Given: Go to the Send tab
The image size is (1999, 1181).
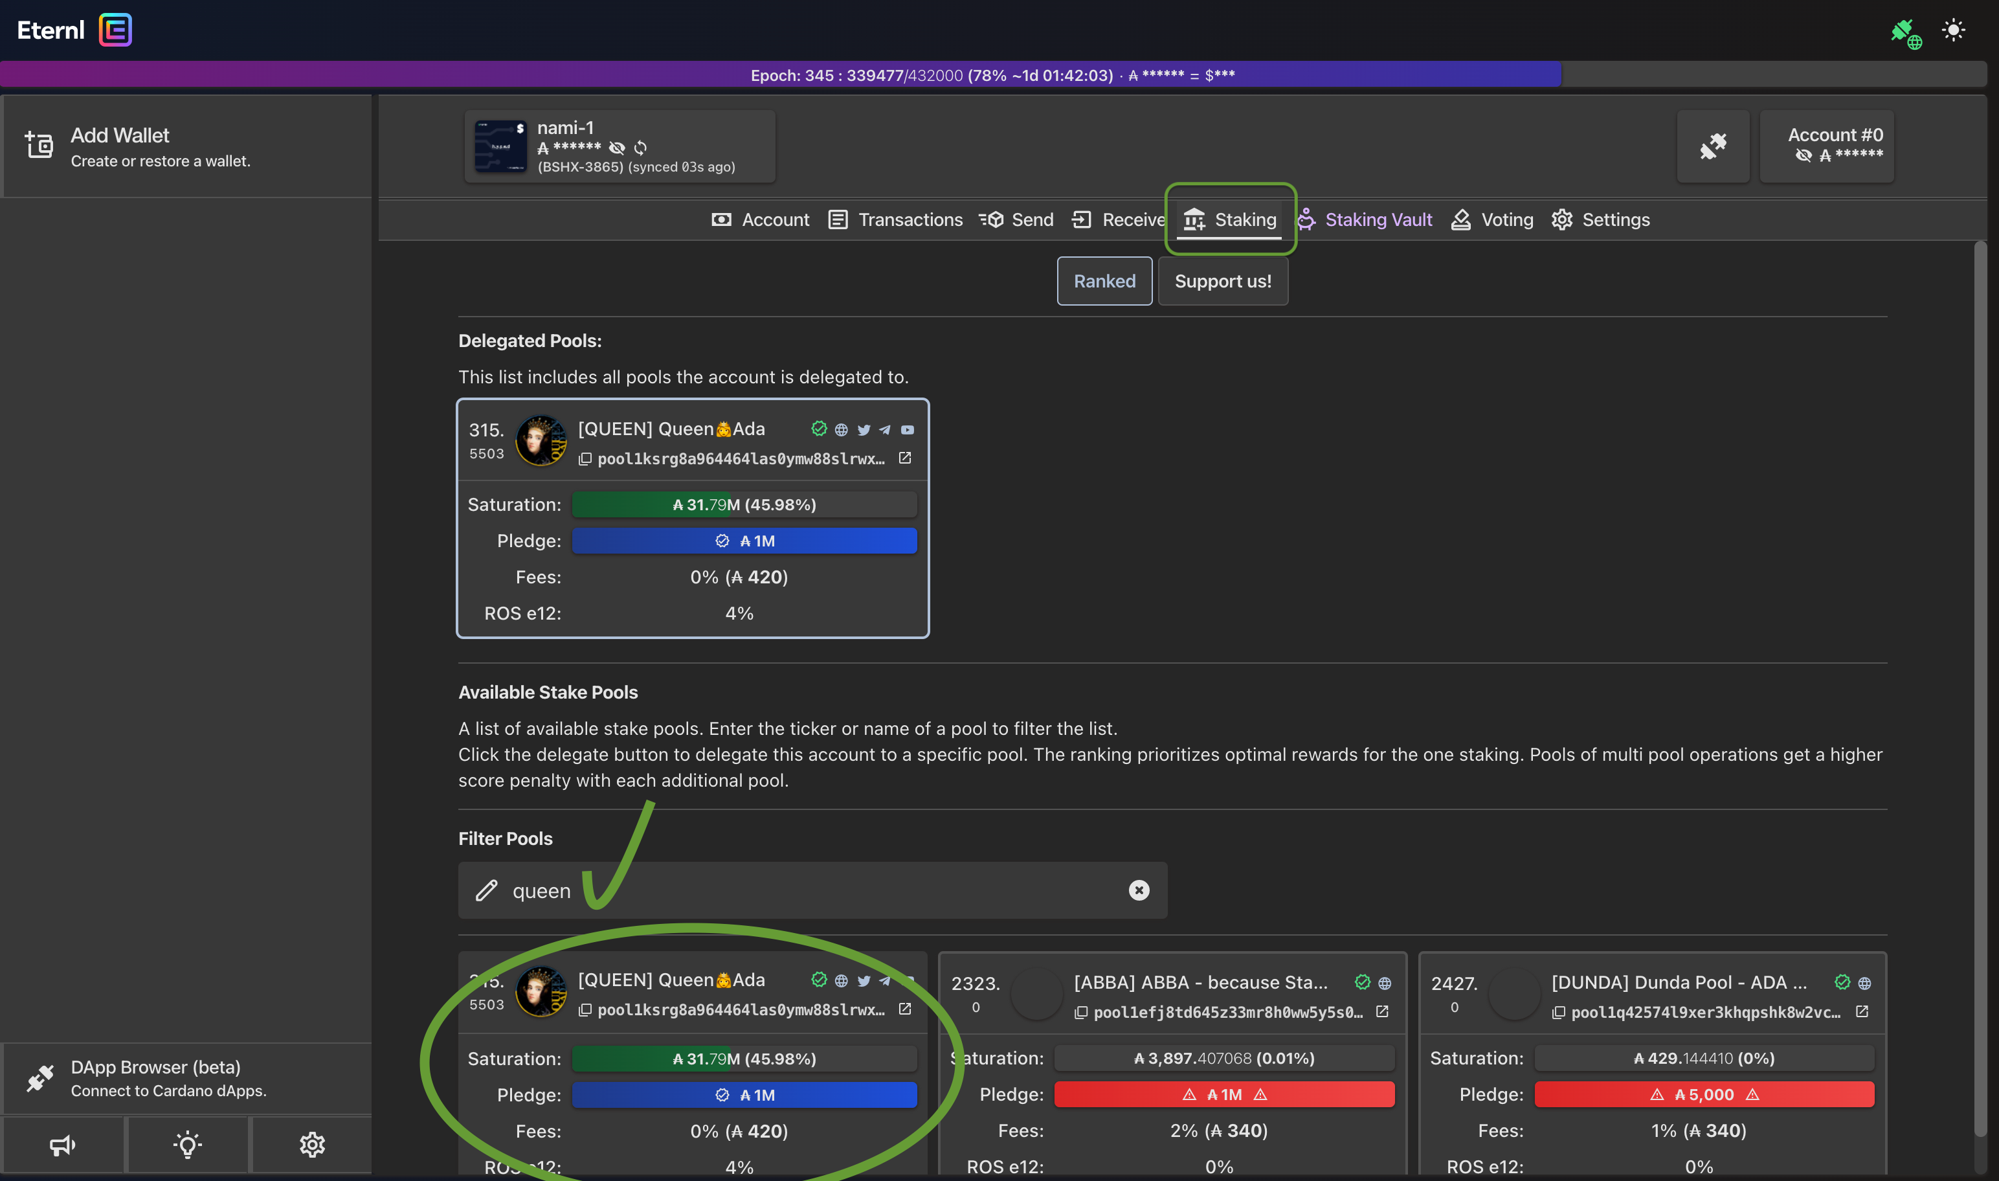Looking at the screenshot, I should [x=1016, y=219].
